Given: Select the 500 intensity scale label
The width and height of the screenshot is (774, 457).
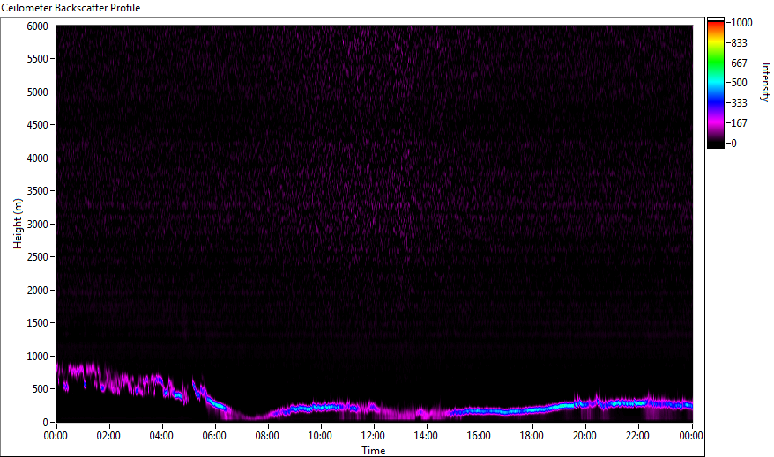Looking at the screenshot, I should (739, 83).
